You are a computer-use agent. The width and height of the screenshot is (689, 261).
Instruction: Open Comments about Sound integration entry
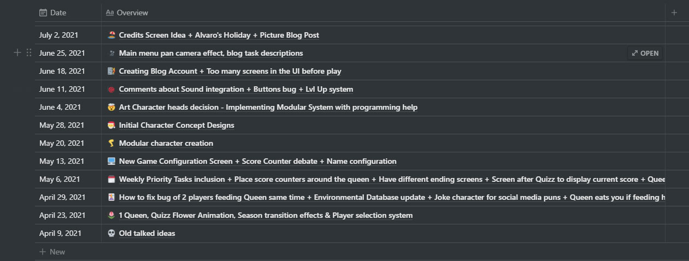point(236,89)
